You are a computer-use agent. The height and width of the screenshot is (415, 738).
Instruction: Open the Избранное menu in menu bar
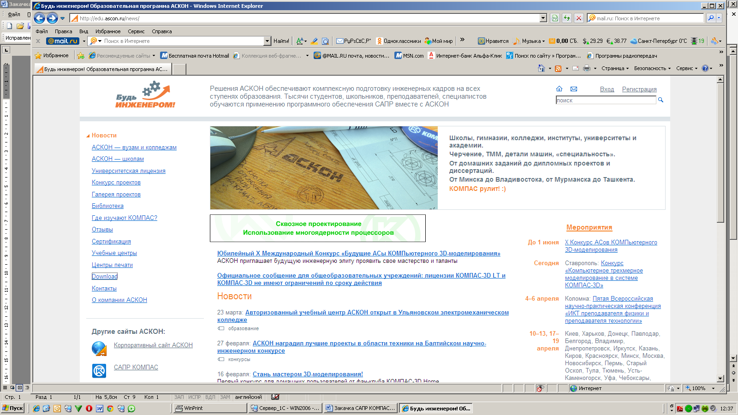[x=108, y=31]
